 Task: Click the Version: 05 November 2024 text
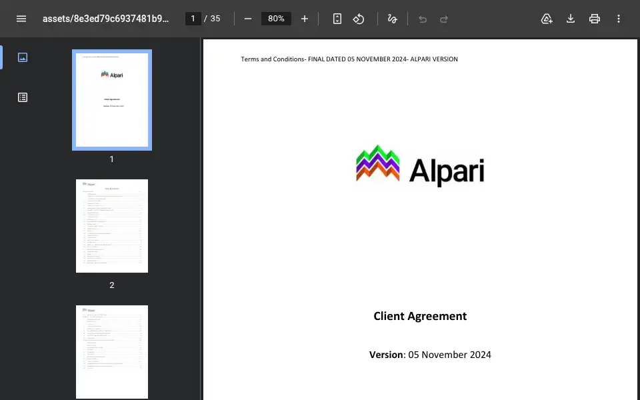click(430, 355)
